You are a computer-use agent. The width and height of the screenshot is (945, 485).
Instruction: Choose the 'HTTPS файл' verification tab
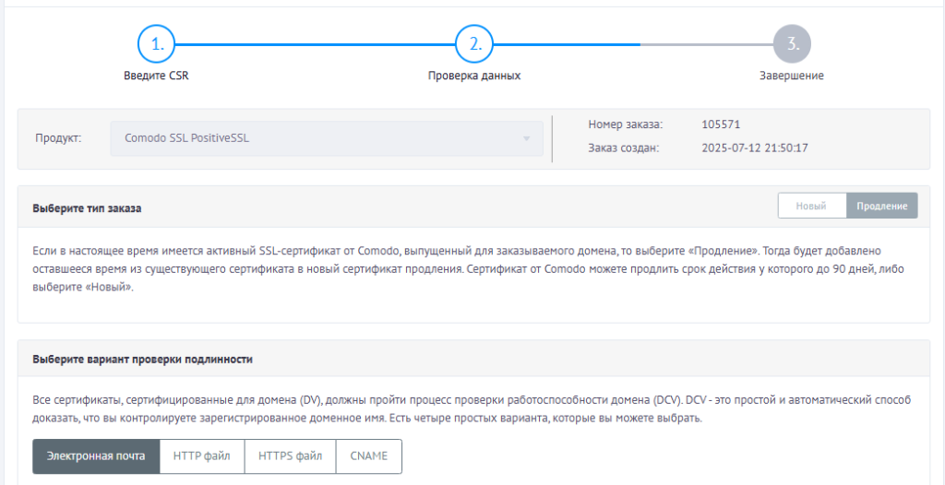coord(291,456)
